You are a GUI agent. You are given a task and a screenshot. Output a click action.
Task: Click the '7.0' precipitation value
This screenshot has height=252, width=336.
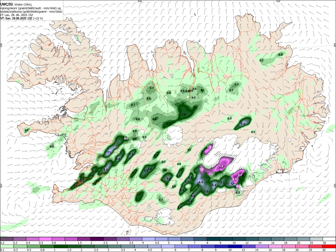(233, 183)
